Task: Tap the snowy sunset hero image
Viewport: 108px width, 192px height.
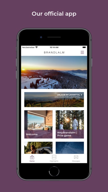Action: 54,72
